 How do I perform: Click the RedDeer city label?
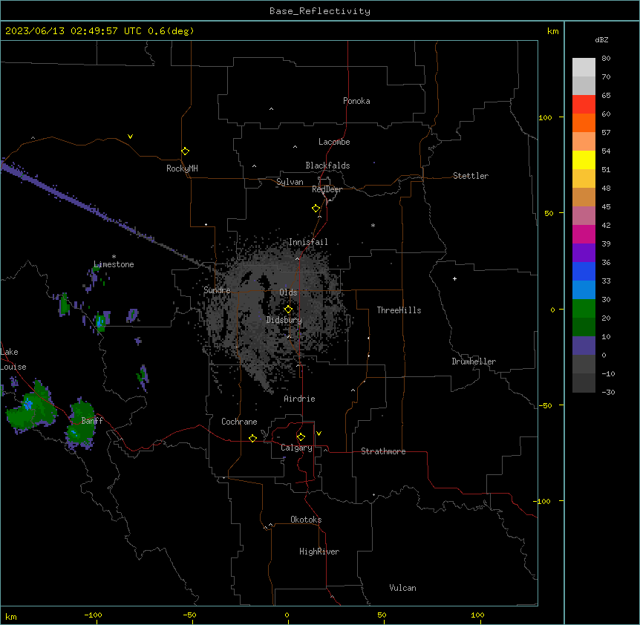tap(327, 189)
